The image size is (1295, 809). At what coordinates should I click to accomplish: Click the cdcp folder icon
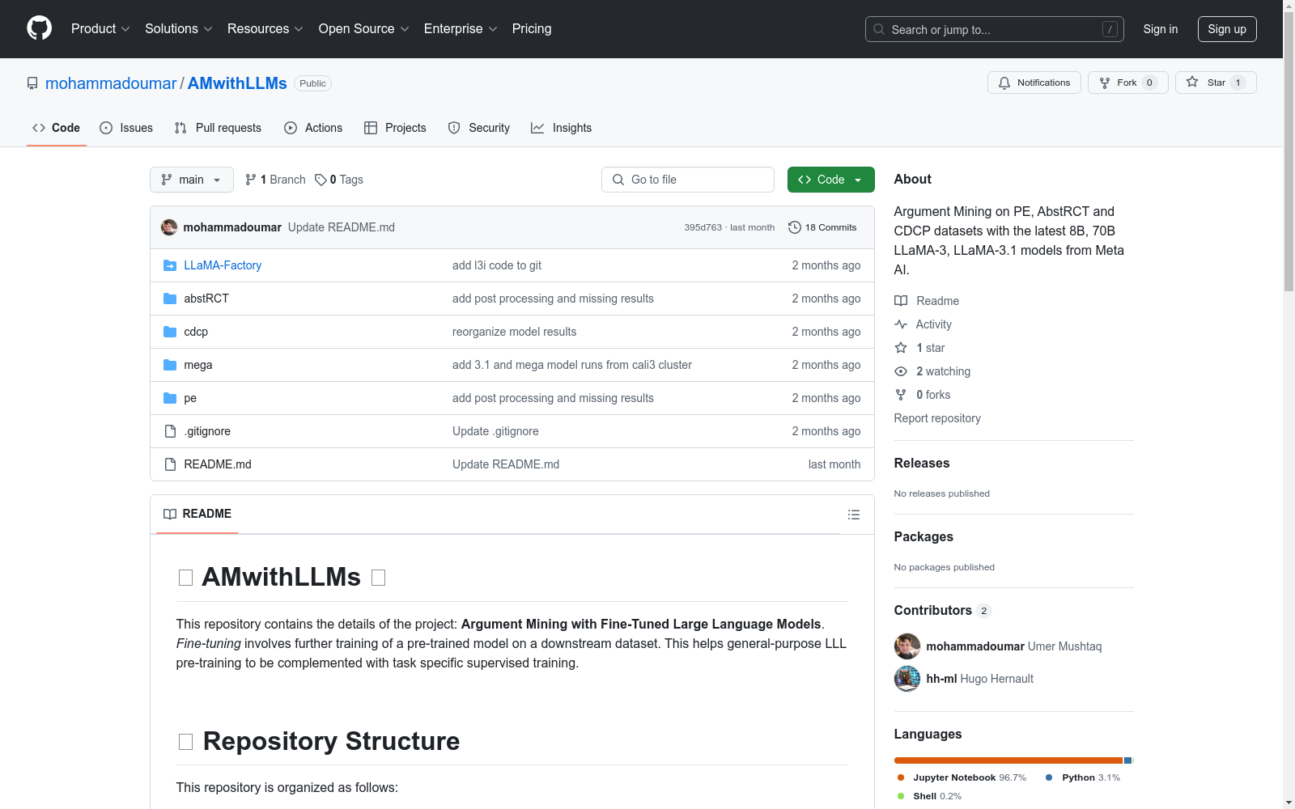(x=170, y=332)
